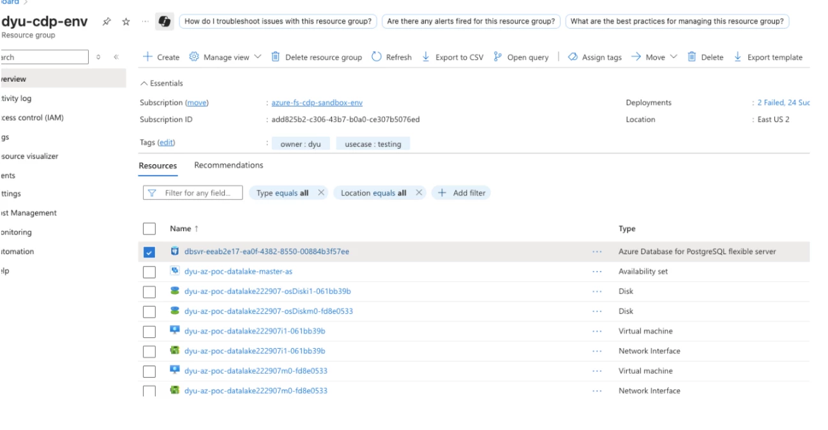Check the 222907m0-fd8e0533 Virtual machine checkbox
Image resolution: width=828 pixels, height=430 pixels.
click(x=149, y=371)
